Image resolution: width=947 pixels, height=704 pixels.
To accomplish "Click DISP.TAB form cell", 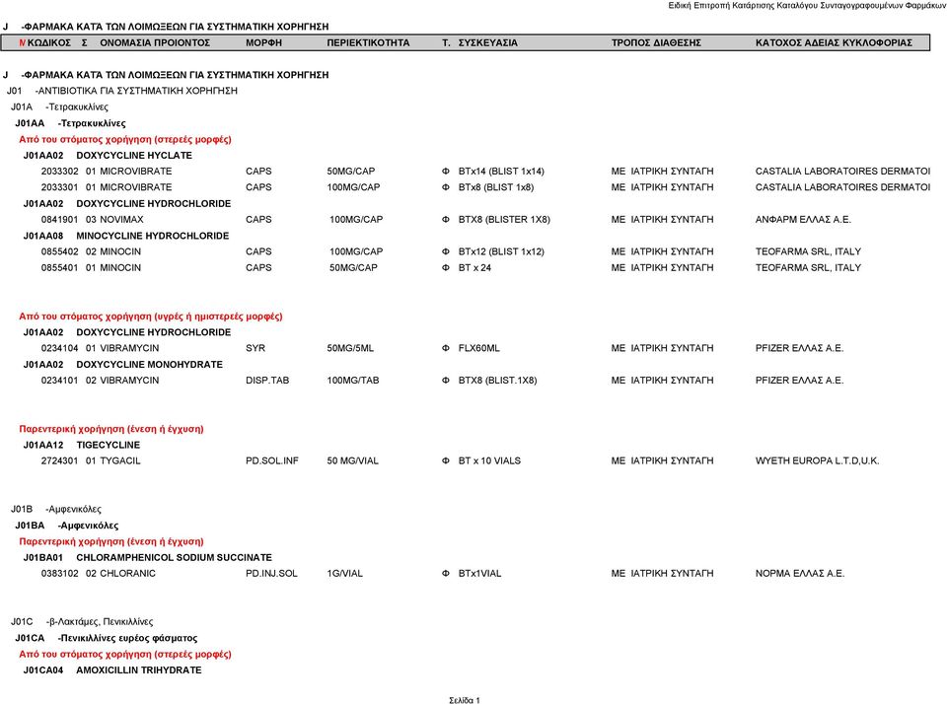I will pos(267,381).
